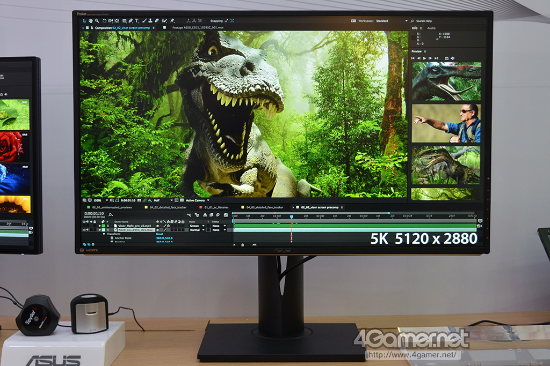Toggle the Motion Blur switch in the timeline

pyautogui.click(x=218, y=215)
